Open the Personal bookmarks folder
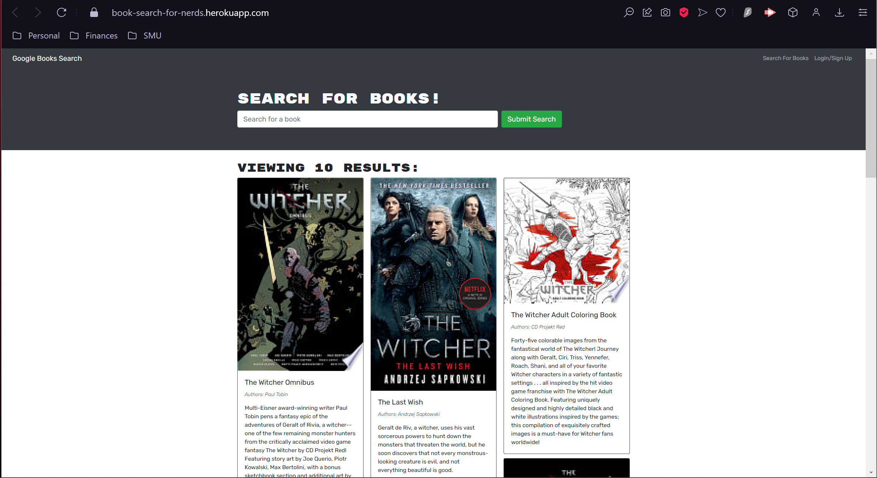The width and height of the screenshot is (877, 478). click(x=36, y=36)
